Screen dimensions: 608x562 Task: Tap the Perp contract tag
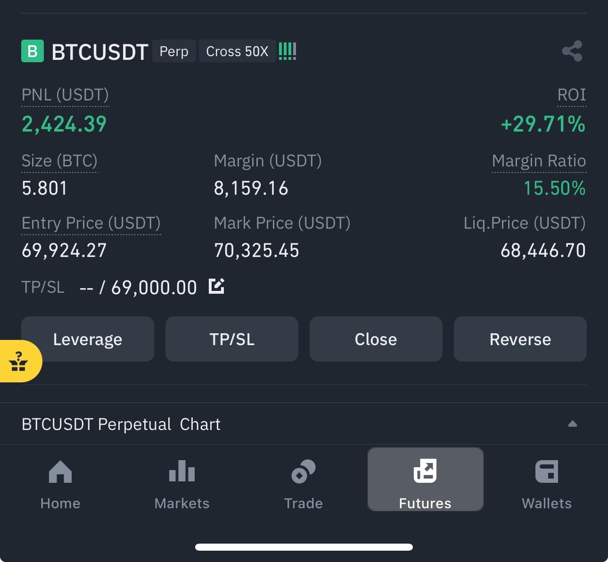174,51
